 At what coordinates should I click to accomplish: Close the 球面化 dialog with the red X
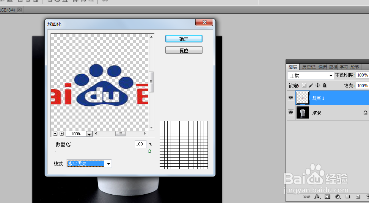click(204, 23)
